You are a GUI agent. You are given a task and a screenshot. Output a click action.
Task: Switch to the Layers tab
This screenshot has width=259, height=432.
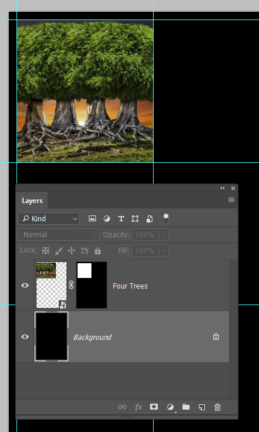32,201
